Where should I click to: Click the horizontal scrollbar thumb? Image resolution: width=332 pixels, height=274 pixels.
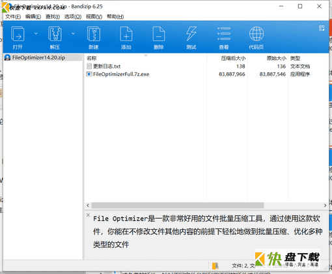178,205
